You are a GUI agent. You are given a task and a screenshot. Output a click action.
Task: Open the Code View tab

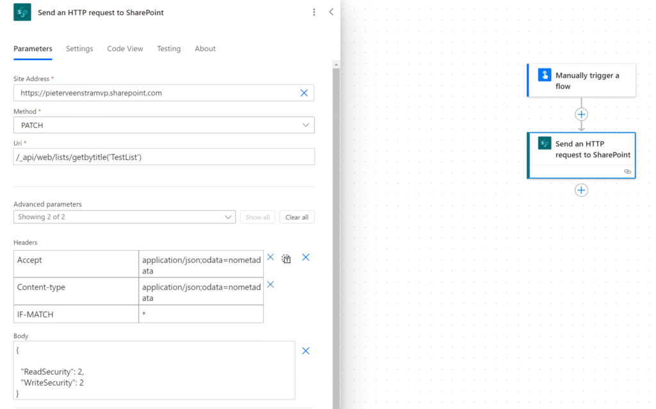point(125,49)
